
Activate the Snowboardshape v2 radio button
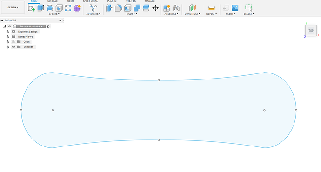tap(48, 26)
